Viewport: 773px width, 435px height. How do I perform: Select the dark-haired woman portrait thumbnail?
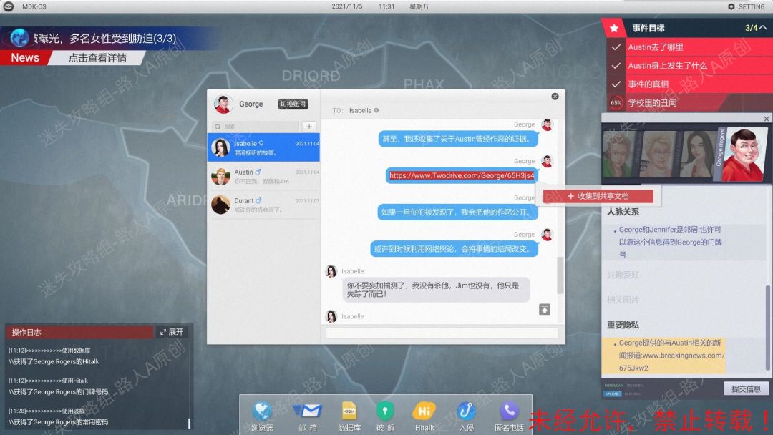click(x=697, y=155)
